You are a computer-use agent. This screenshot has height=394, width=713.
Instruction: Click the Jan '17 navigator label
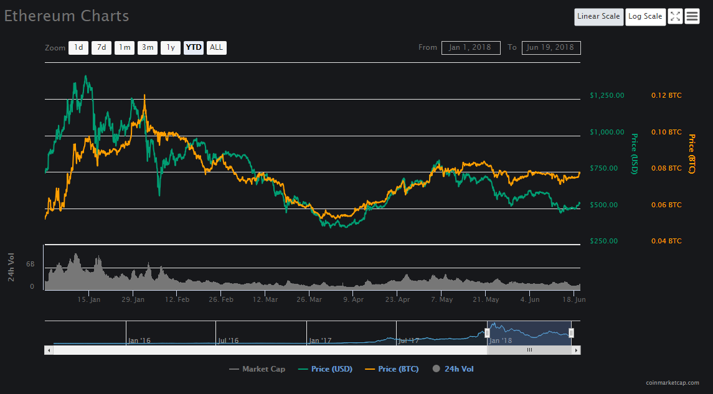pyautogui.click(x=320, y=340)
